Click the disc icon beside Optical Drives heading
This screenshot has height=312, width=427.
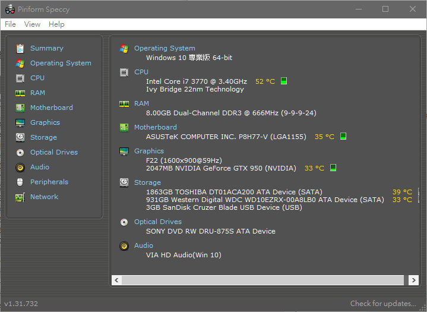[124, 222]
